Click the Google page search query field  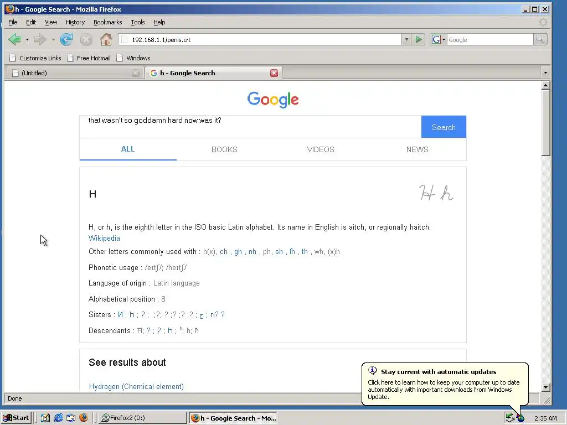(x=250, y=127)
